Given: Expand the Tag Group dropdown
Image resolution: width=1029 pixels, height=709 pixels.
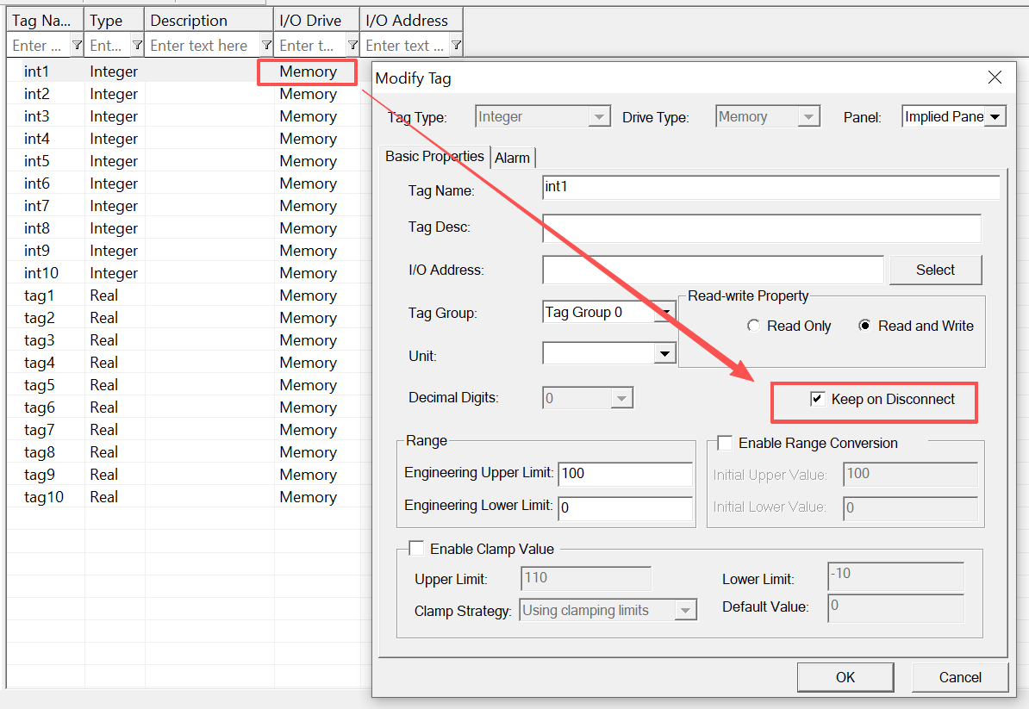Looking at the screenshot, I should pos(664,313).
